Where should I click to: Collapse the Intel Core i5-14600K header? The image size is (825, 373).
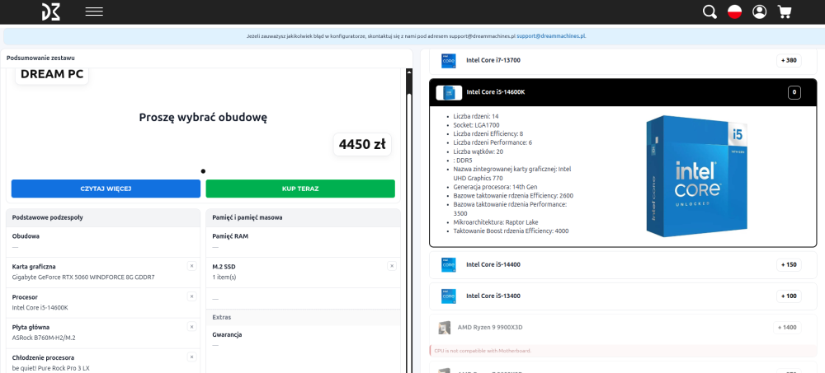coord(623,92)
